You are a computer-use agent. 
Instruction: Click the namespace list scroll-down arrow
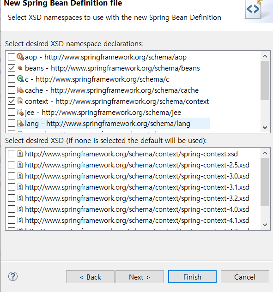(x=265, y=128)
